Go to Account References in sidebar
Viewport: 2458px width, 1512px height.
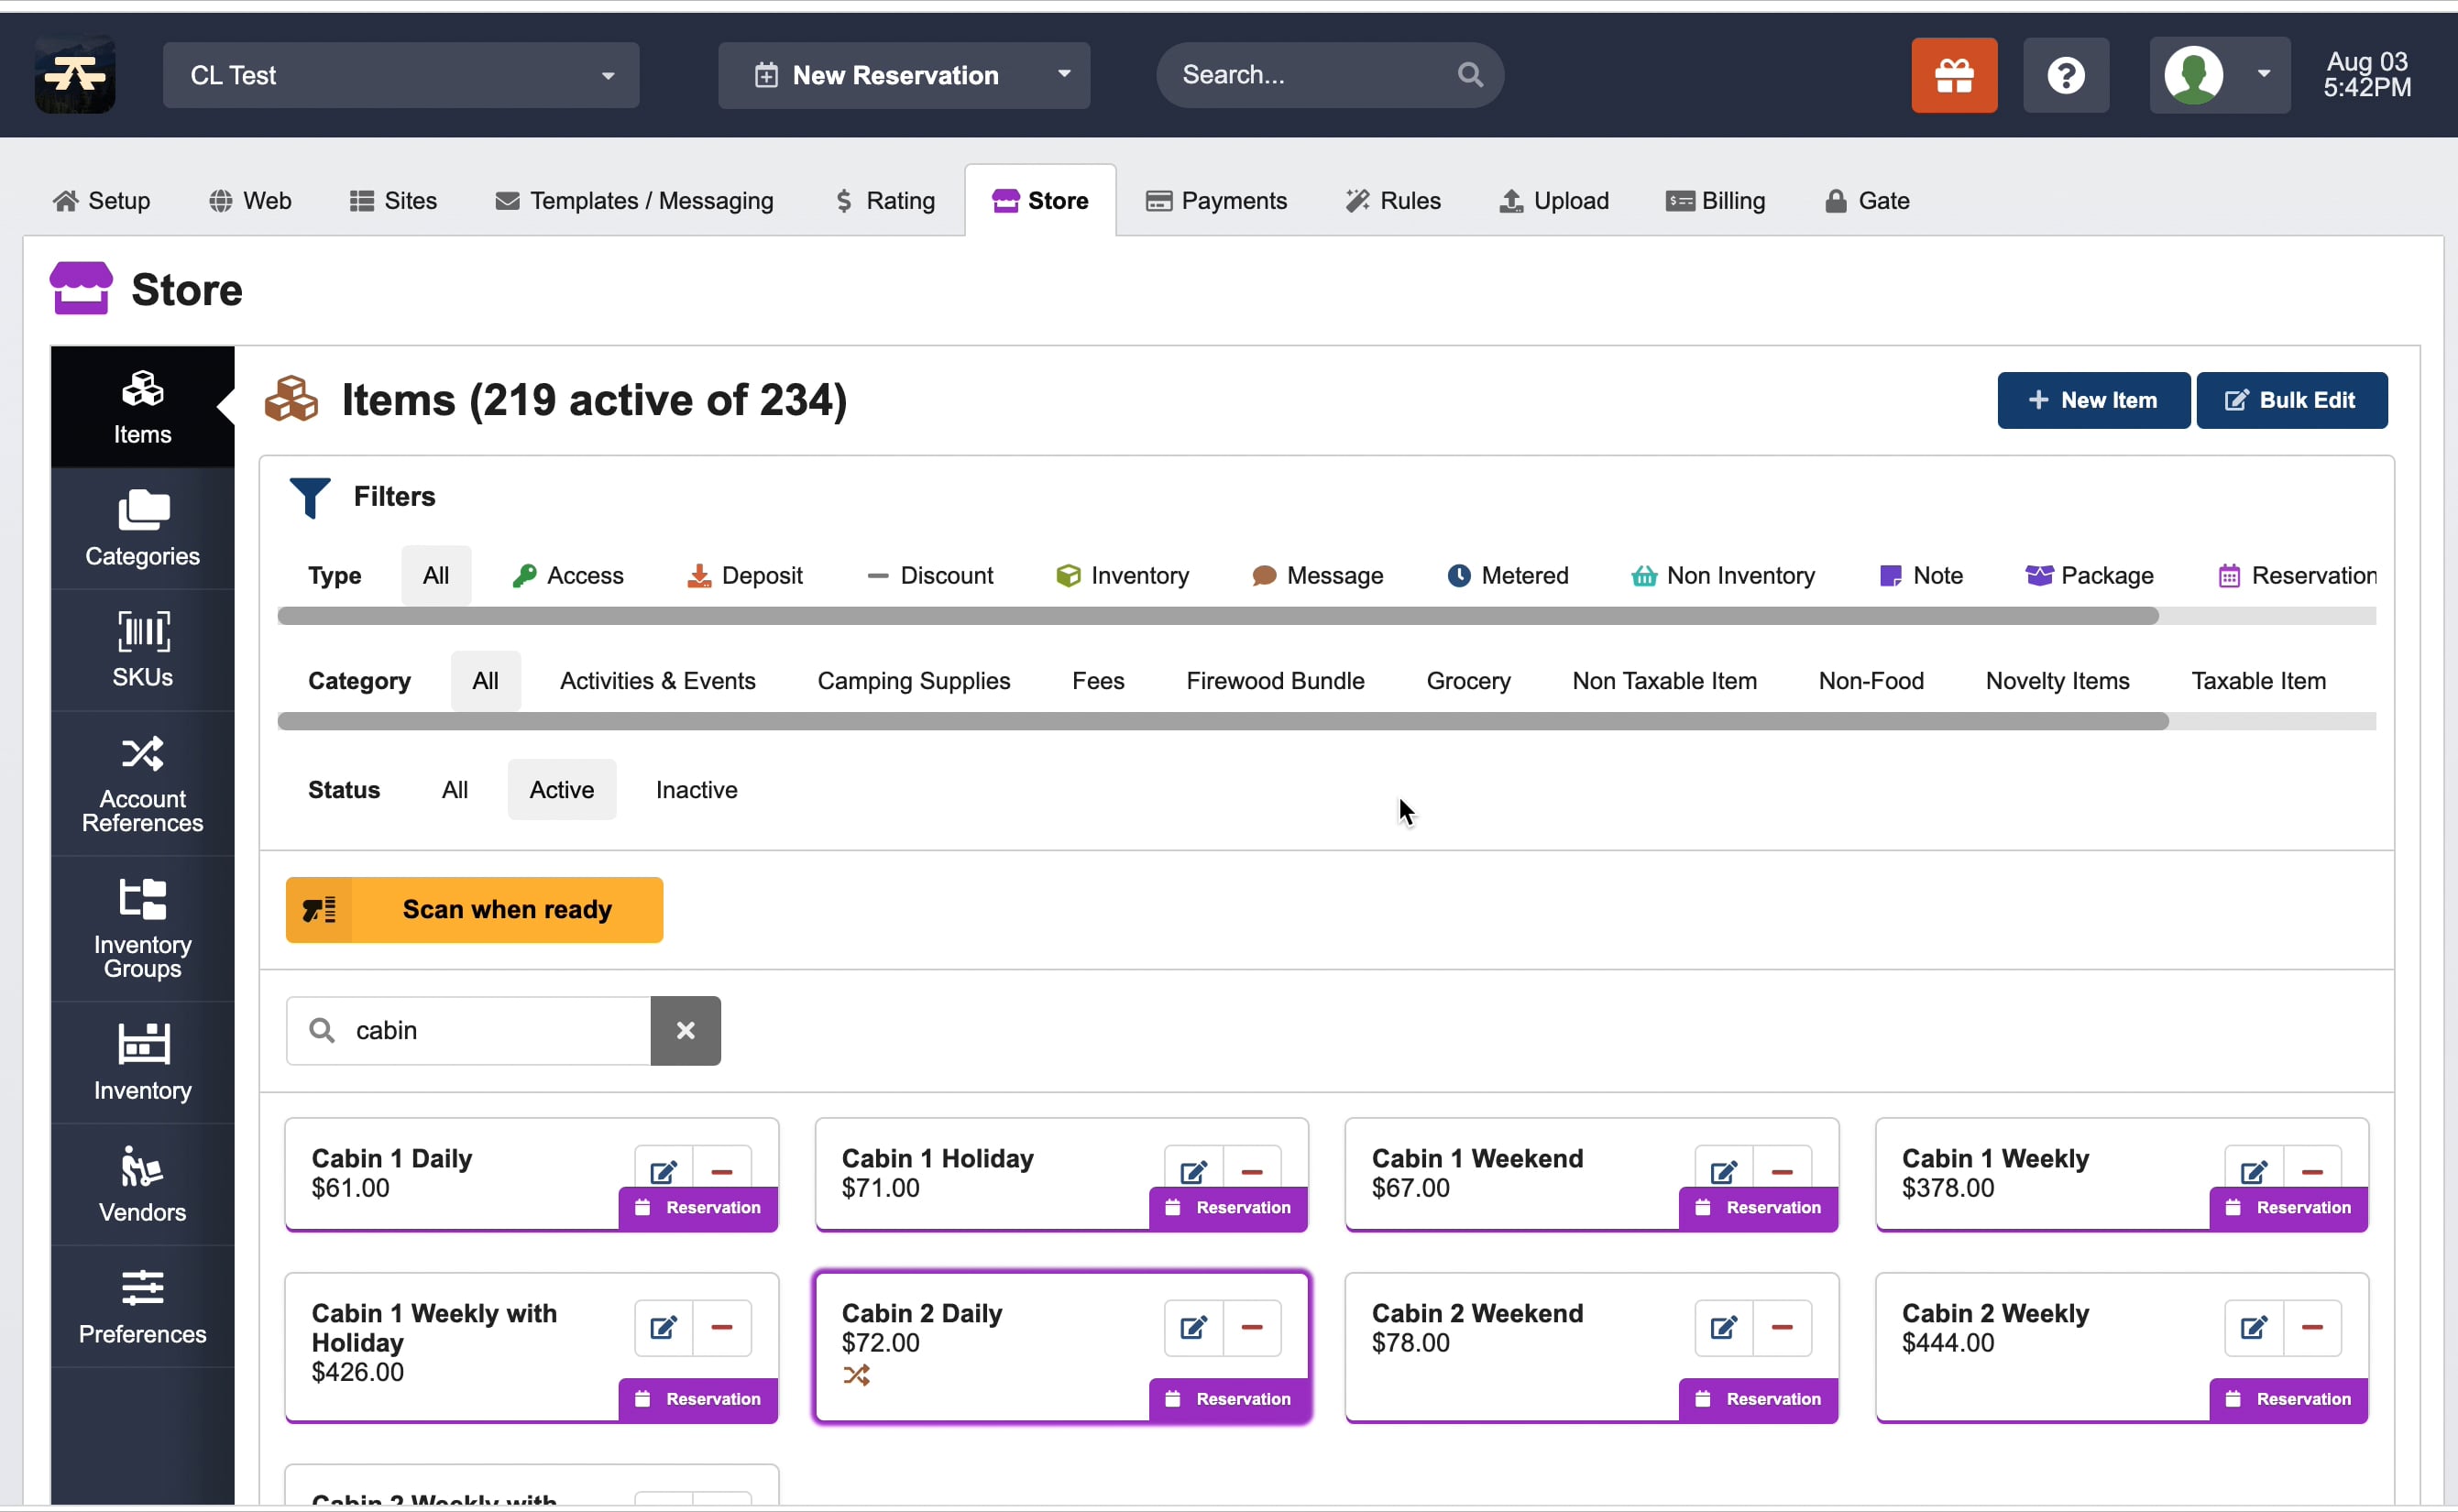tap(142, 784)
